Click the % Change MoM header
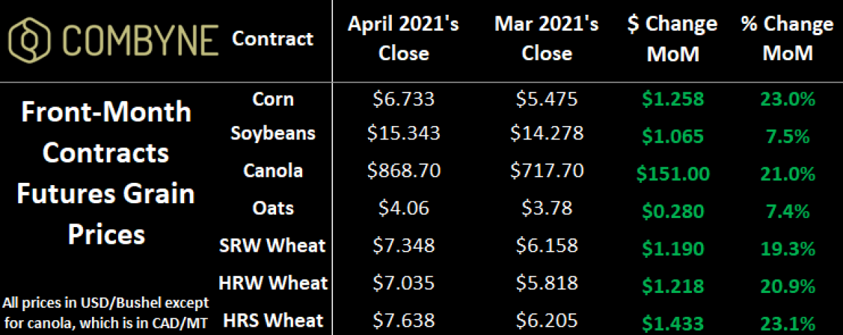The height and width of the screenshot is (335, 843). (788, 39)
